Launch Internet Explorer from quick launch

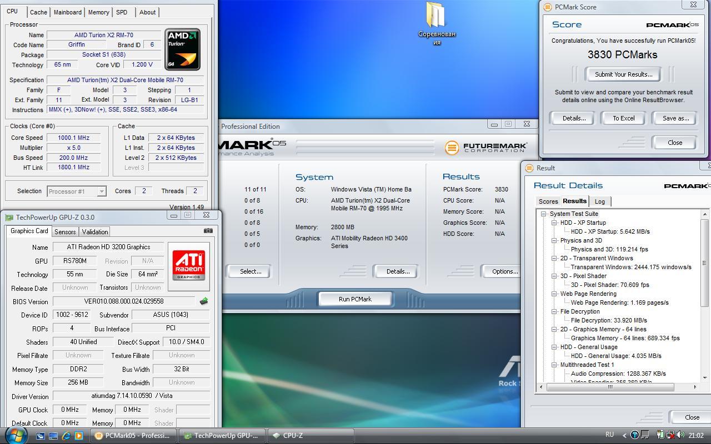tap(66, 436)
